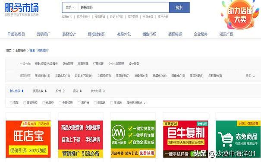
Task: Open the 企业服务 tab
Action: 201,34
